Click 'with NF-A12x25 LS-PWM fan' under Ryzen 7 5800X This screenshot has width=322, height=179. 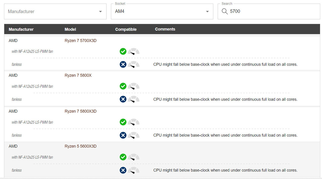point(32,86)
